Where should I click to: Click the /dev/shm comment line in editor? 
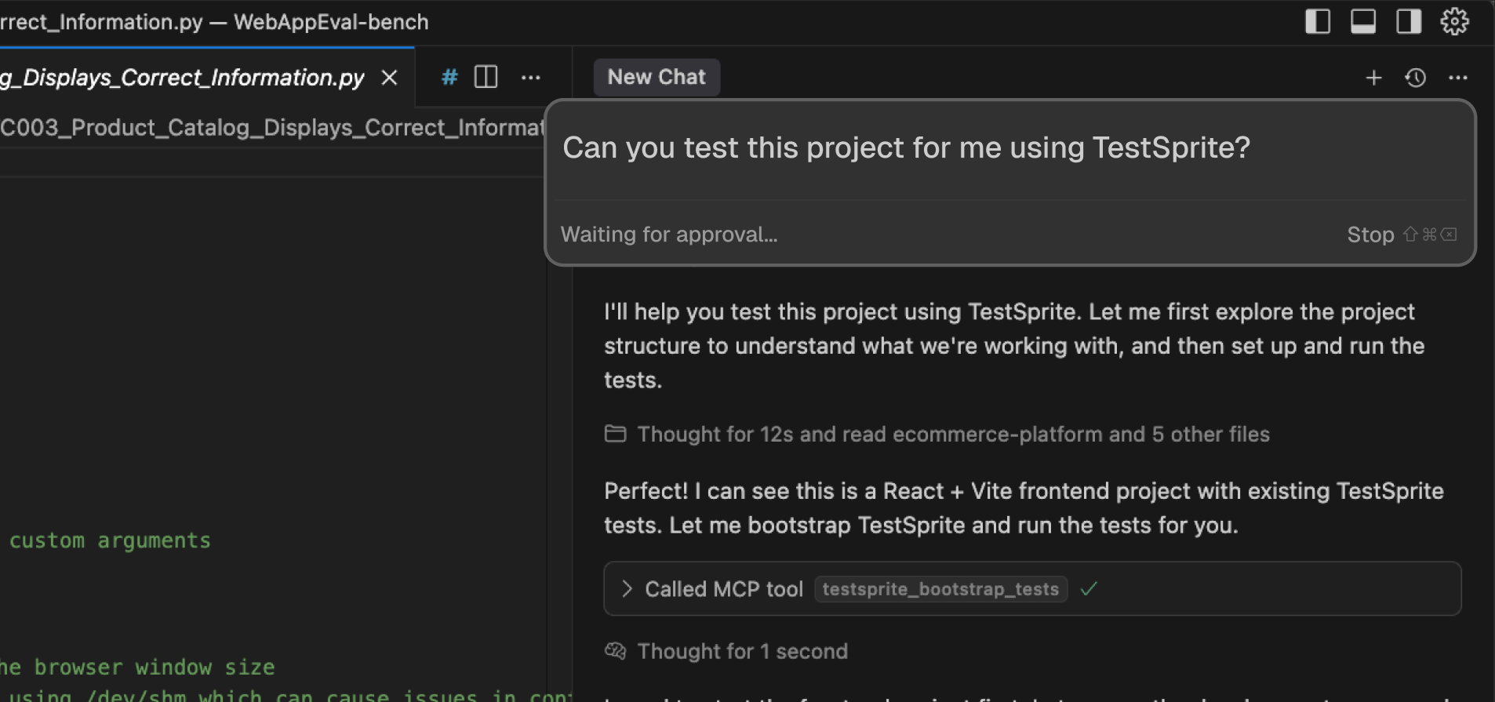pos(286,695)
